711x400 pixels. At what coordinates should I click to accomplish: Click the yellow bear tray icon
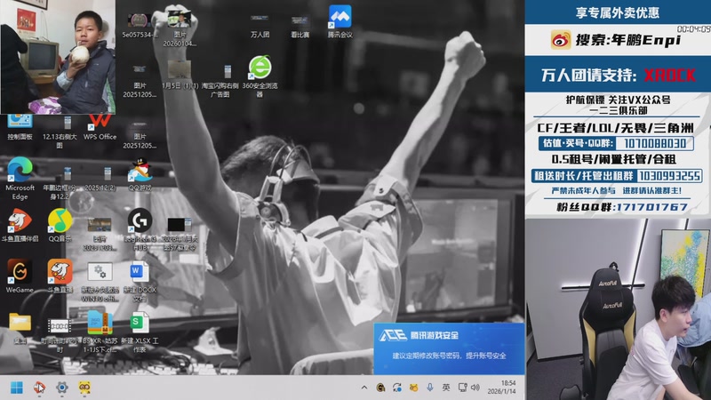coord(413,388)
